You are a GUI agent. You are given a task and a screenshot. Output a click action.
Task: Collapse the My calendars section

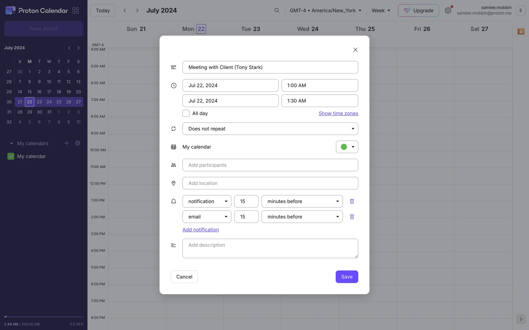11,144
